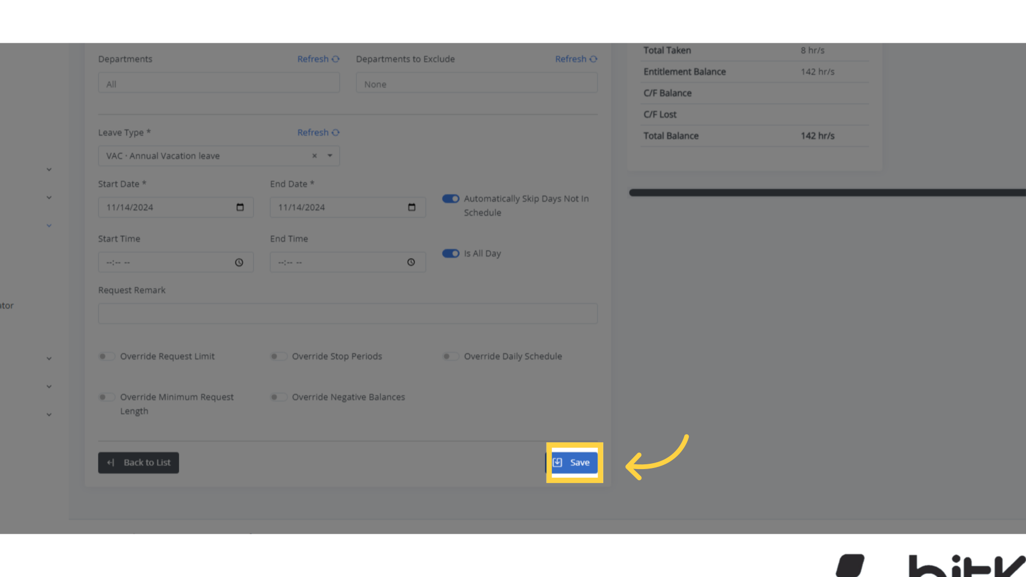Click Leave Type refresh icon
The width and height of the screenshot is (1026, 577).
click(x=336, y=132)
